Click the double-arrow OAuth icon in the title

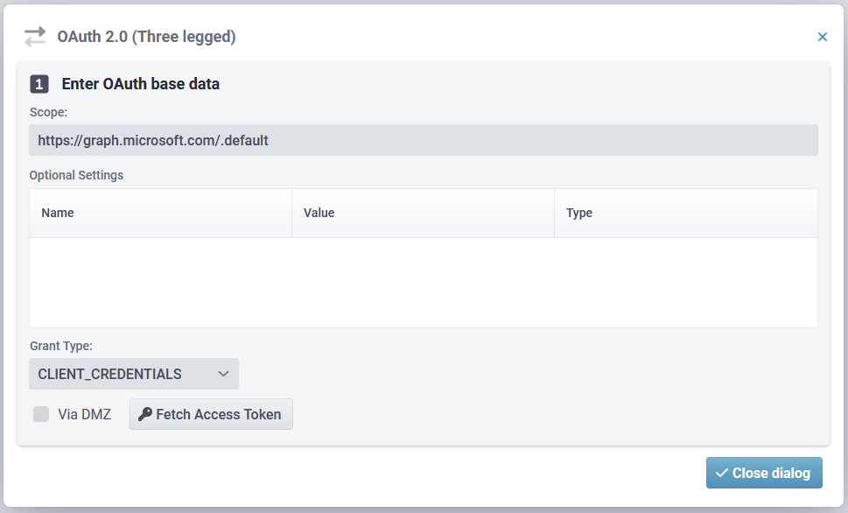coord(35,37)
